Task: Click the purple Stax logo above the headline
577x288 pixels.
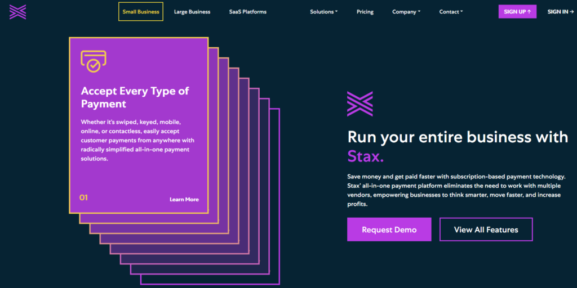Action: [x=359, y=104]
